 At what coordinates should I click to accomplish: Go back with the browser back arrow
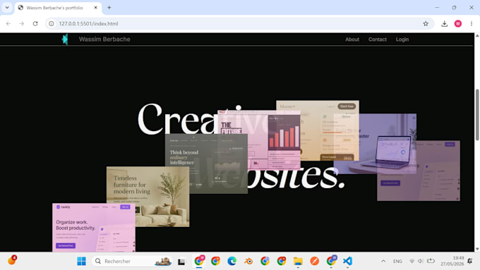point(8,23)
